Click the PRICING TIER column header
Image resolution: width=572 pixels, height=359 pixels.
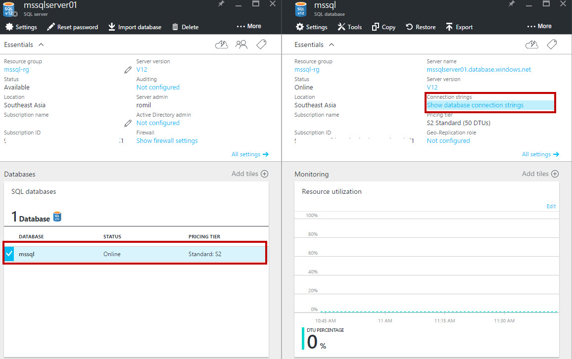tap(204, 236)
